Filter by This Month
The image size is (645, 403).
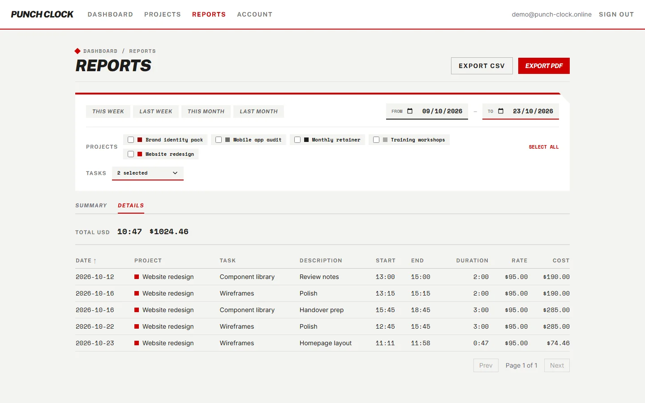coord(206,111)
